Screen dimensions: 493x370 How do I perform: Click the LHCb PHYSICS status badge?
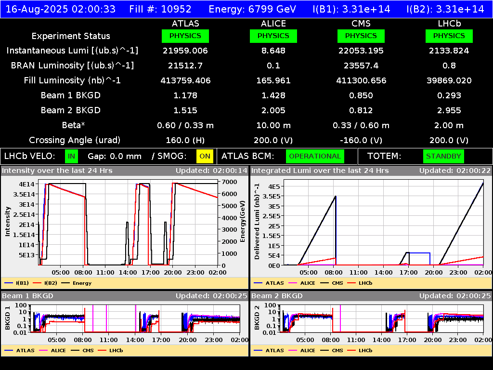[449, 36]
